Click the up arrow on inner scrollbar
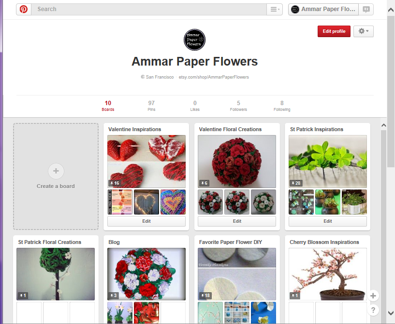This screenshot has width=395, height=324. [384, 125]
